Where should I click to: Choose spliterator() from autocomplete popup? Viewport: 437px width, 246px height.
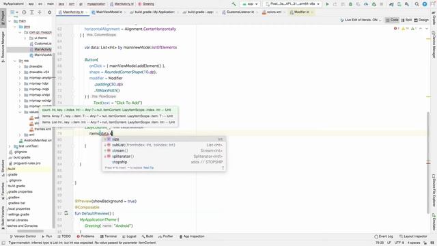pyautogui.click(x=164, y=156)
